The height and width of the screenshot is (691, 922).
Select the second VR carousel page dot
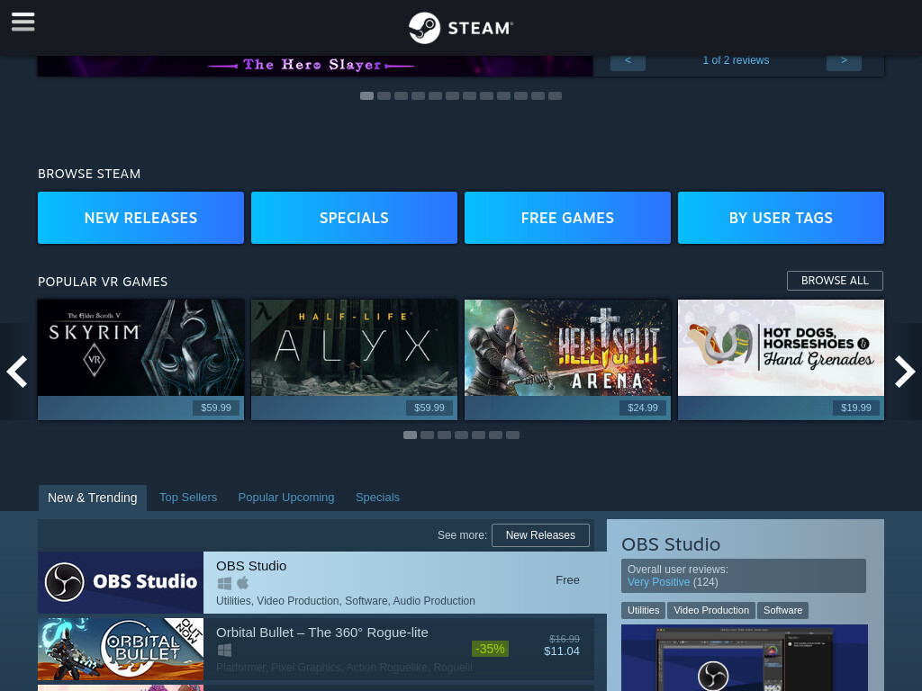tap(428, 435)
